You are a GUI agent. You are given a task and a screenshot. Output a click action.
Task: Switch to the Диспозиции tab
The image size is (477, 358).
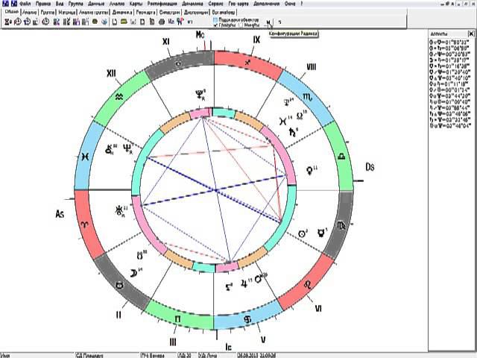pyautogui.click(x=196, y=12)
